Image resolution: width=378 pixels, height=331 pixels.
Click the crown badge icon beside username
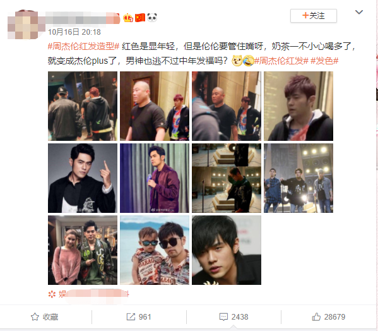(127, 18)
